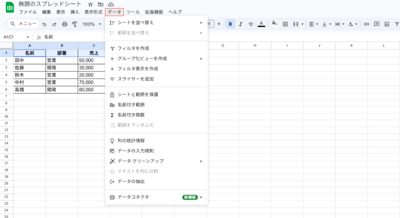
Task: Toggle bold formatting button
Action: pyautogui.click(x=230, y=24)
